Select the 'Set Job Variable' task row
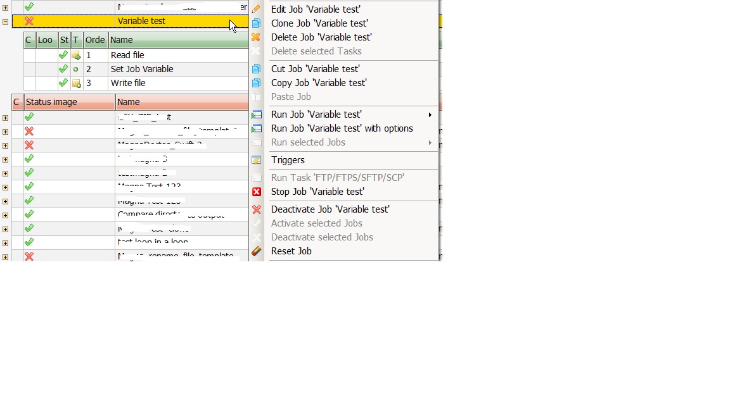 [x=142, y=69]
